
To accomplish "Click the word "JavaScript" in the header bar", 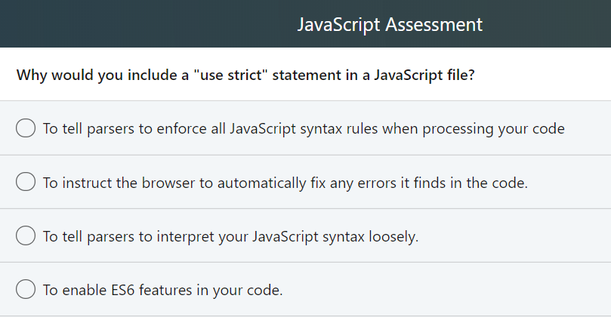I will (338, 24).
